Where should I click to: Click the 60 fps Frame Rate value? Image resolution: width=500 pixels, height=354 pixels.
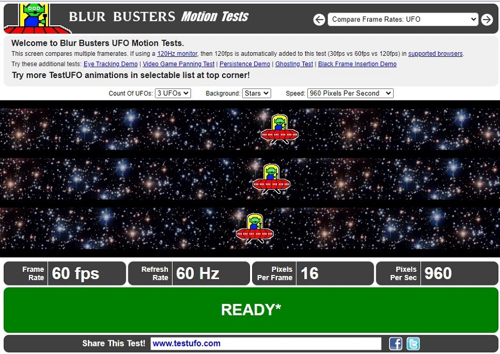click(x=76, y=273)
